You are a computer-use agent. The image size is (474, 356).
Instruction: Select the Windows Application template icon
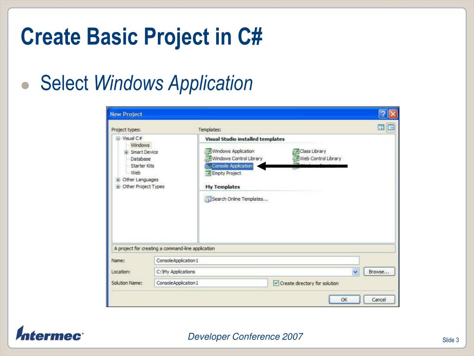(208, 151)
